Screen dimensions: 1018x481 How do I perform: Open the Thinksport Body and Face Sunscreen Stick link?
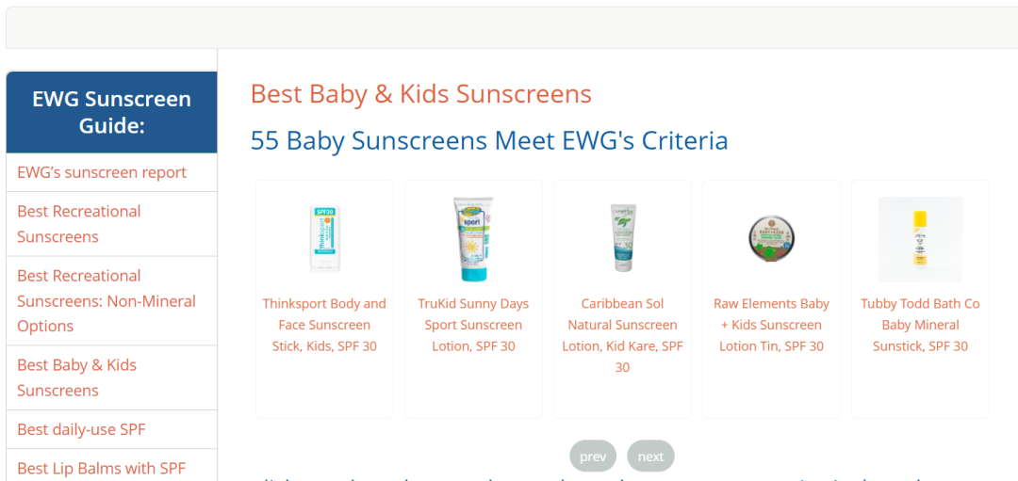324,325
